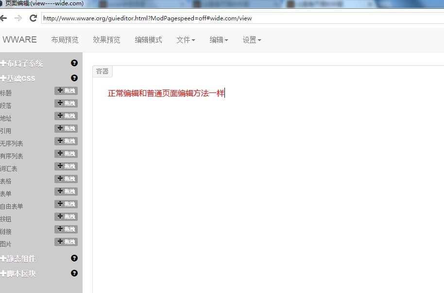The width and height of the screenshot is (444, 293).
Task: Click the URL address bar
Action: 243,18
